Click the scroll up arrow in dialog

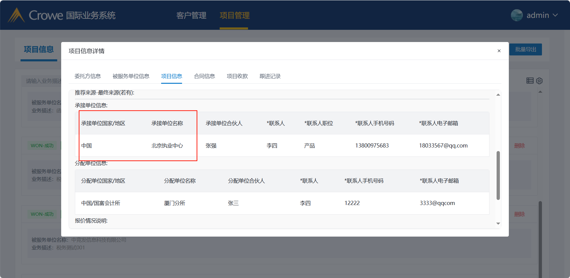[x=498, y=95]
